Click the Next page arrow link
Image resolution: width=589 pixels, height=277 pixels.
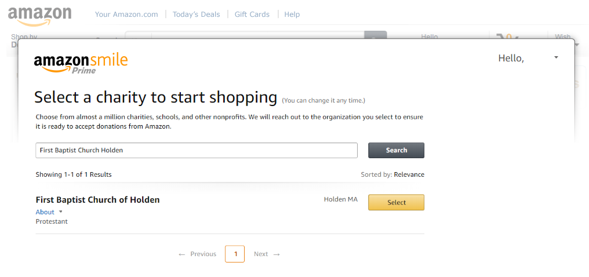(x=267, y=254)
